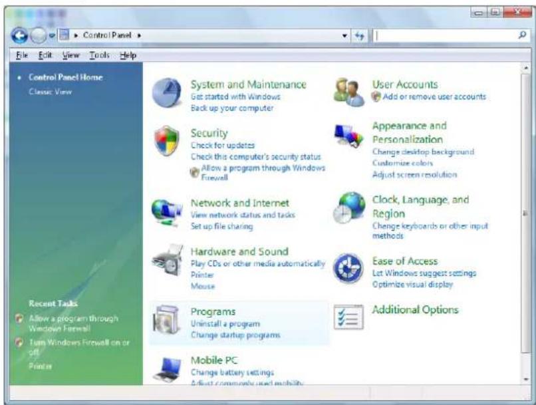The height and width of the screenshot is (405, 536).
Task: Open the User Accounts heading
Action: pos(405,84)
